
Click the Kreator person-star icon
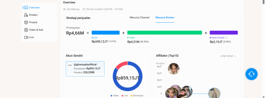click(26, 15)
